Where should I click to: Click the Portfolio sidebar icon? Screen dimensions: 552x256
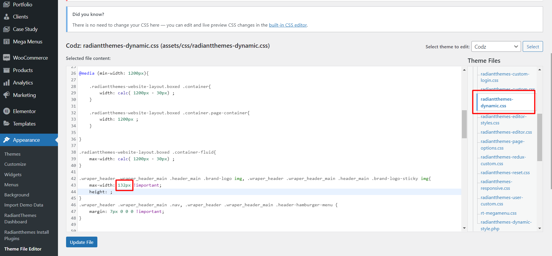6,4
